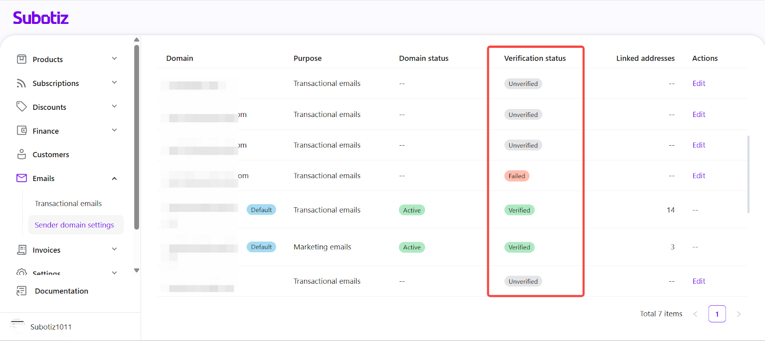Expand the Invoices menu chevron
Screen dimensions: 765x341
[114, 249]
